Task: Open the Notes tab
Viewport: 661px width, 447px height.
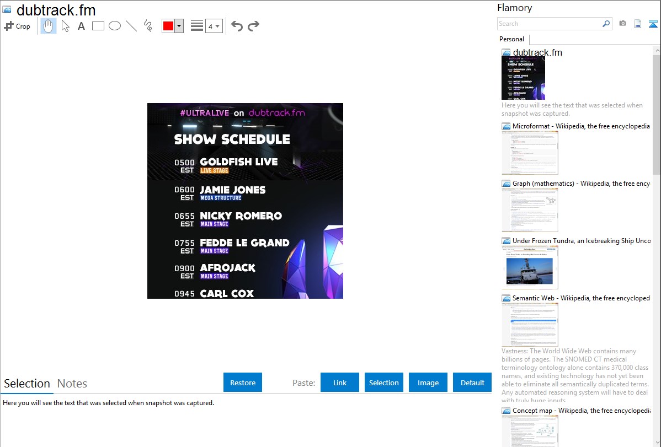Action: 72,384
